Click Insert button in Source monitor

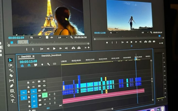73,48
